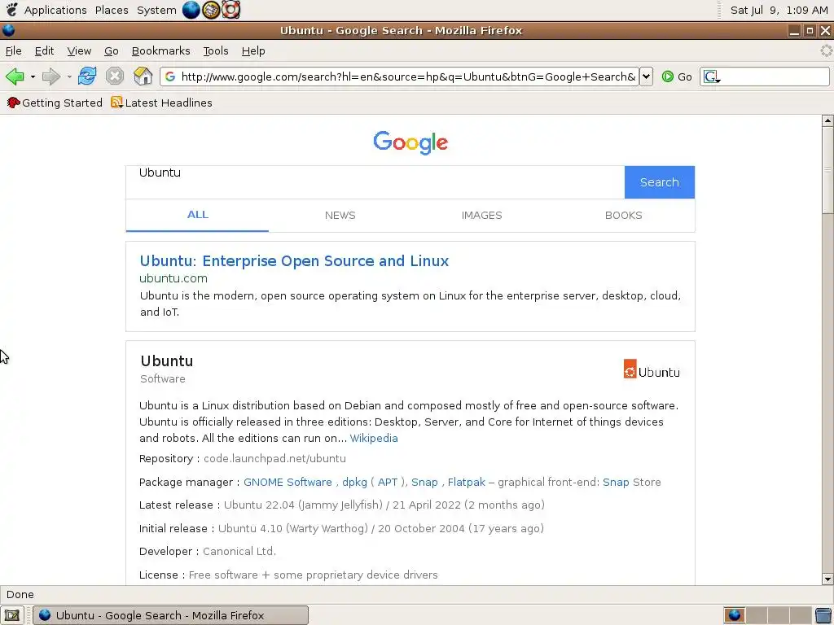Open Ubuntu: Enterprise Open Source and Linux result
The image size is (834, 625).
click(294, 261)
